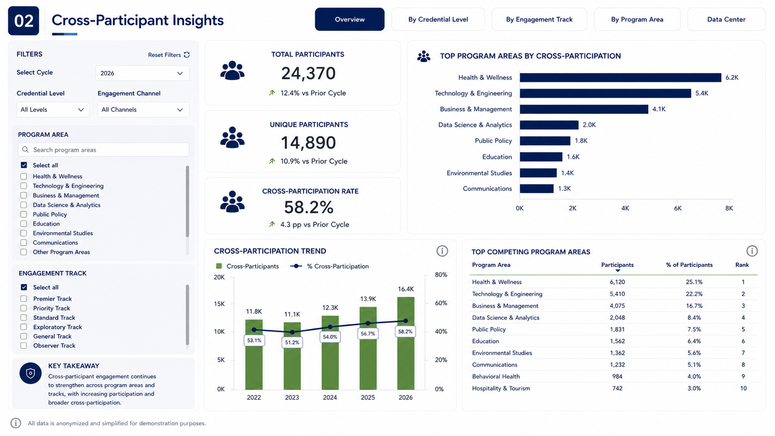Screen dimensions: 775x436
Task: Switch to the Overview tab
Action: click(349, 19)
